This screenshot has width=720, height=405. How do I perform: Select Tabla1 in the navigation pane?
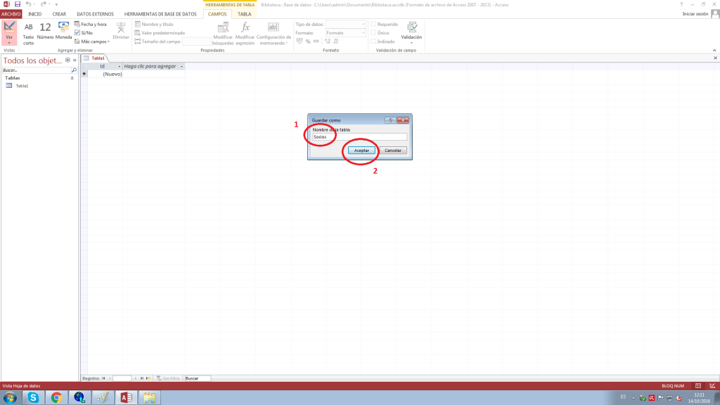click(21, 86)
